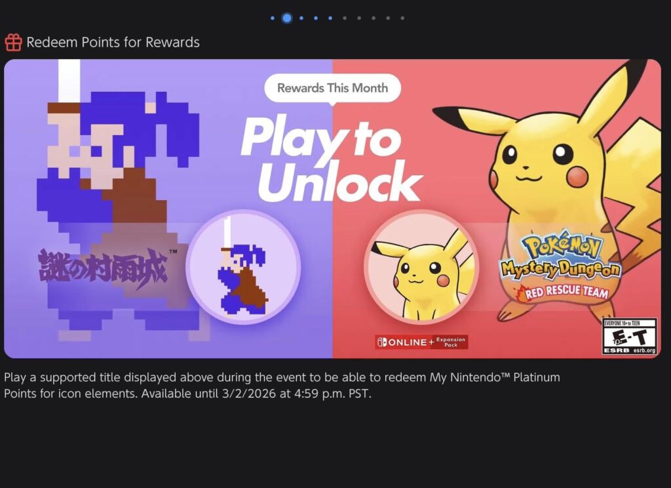Select the currently highlighted carousel dot
This screenshot has width=671, height=488.
[287, 18]
